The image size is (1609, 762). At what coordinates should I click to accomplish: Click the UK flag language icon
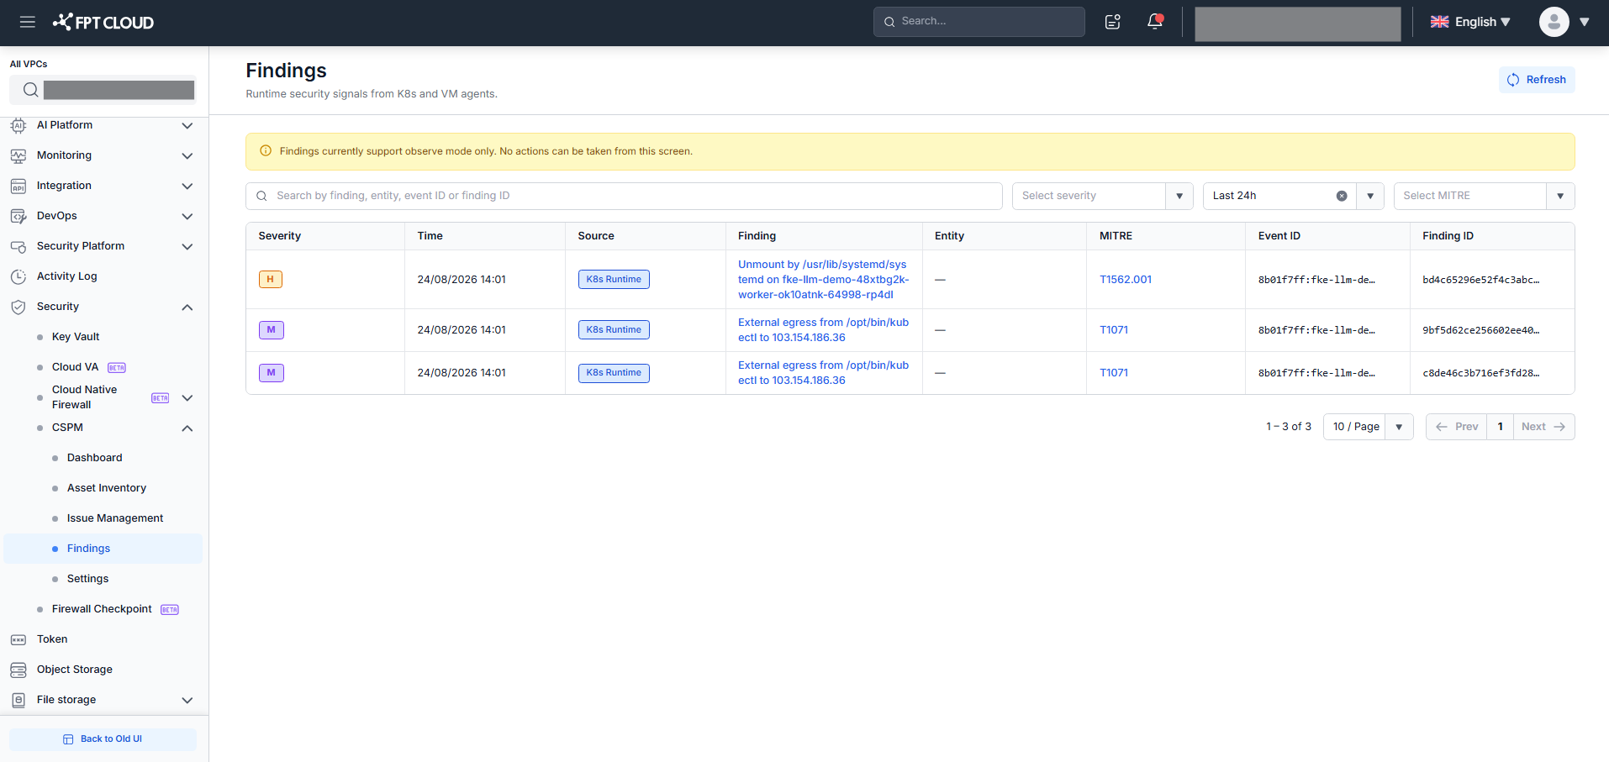pyautogui.click(x=1440, y=22)
